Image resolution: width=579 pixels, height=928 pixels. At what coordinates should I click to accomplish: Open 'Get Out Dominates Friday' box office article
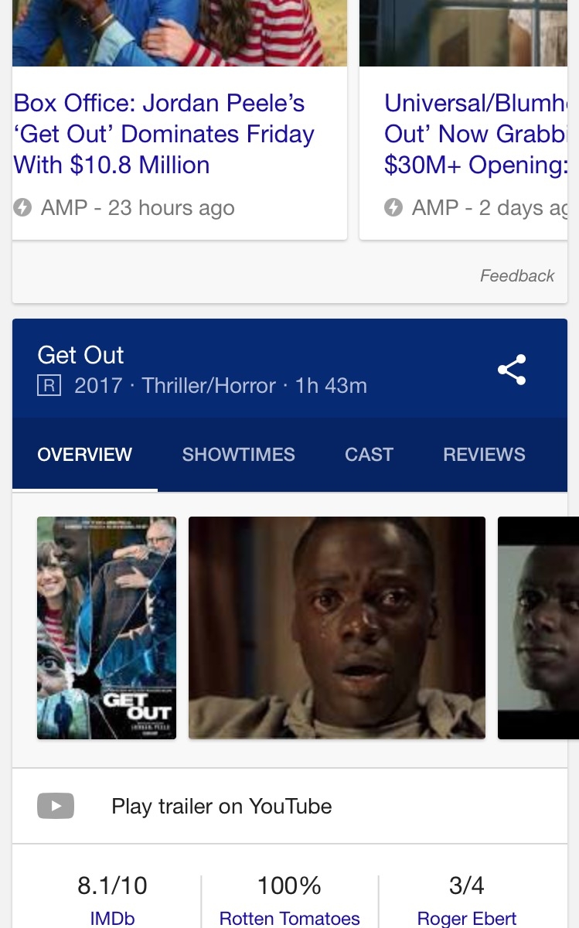click(164, 135)
